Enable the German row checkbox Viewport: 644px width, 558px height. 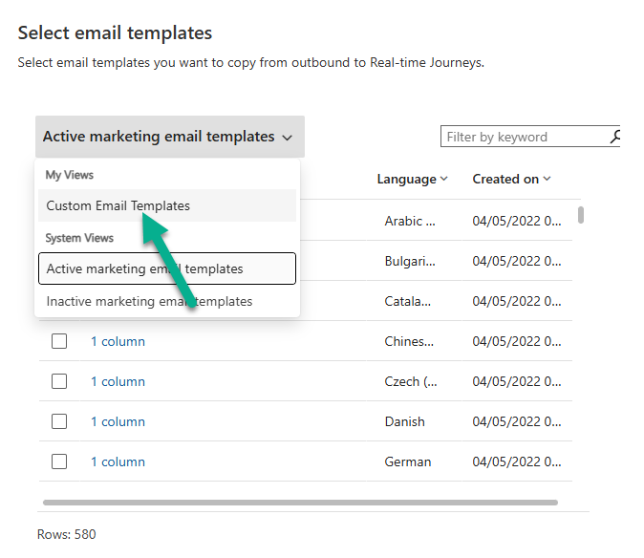[59, 461]
